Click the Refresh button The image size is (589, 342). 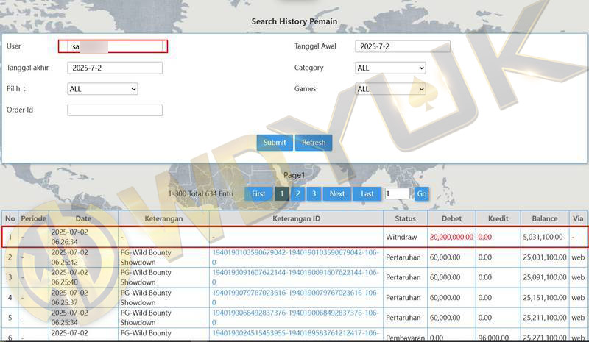click(x=314, y=143)
